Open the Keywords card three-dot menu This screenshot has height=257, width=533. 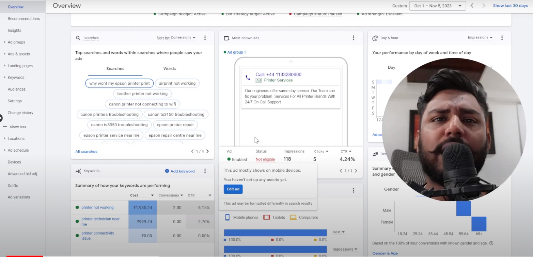[205, 171]
